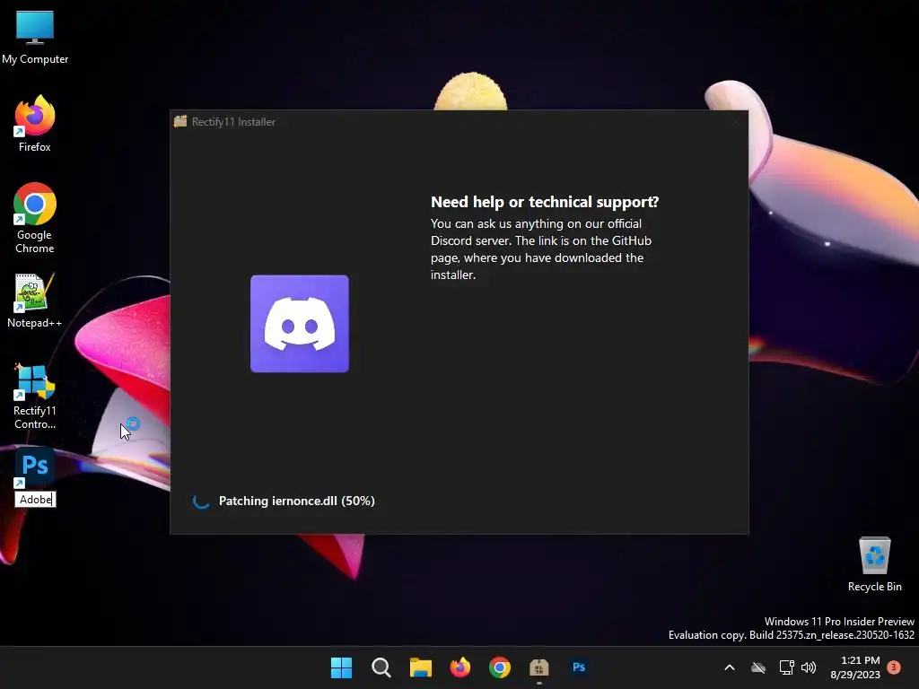Select the Firefox desktop shortcut
The width and height of the screenshot is (919, 689).
click(35, 124)
